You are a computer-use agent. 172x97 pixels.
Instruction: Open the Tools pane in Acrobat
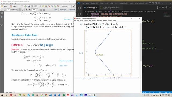55,10
